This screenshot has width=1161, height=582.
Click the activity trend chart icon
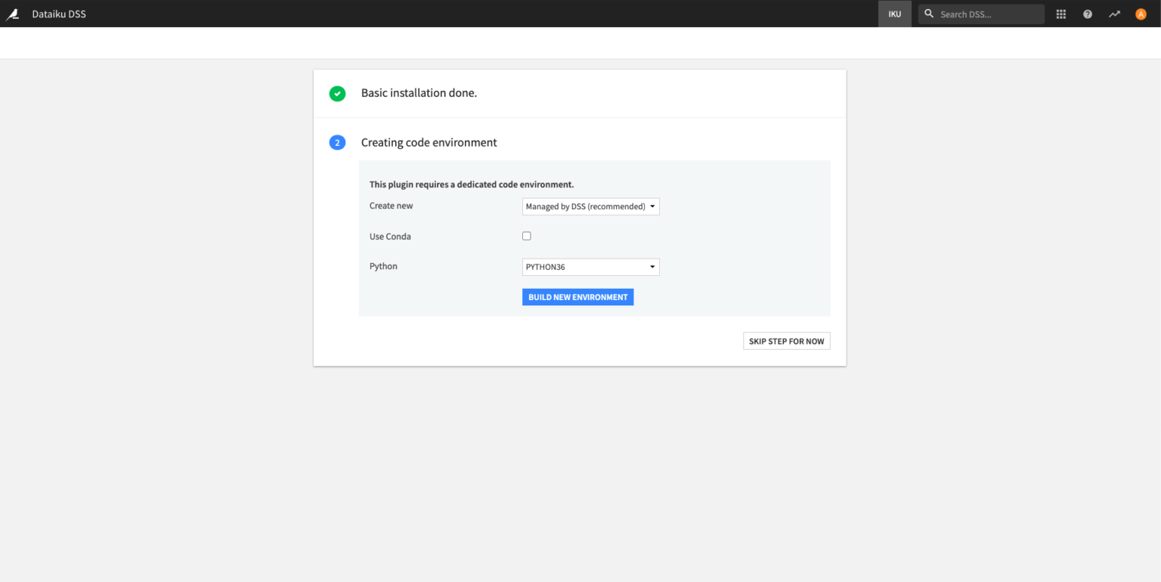point(1113,14)
